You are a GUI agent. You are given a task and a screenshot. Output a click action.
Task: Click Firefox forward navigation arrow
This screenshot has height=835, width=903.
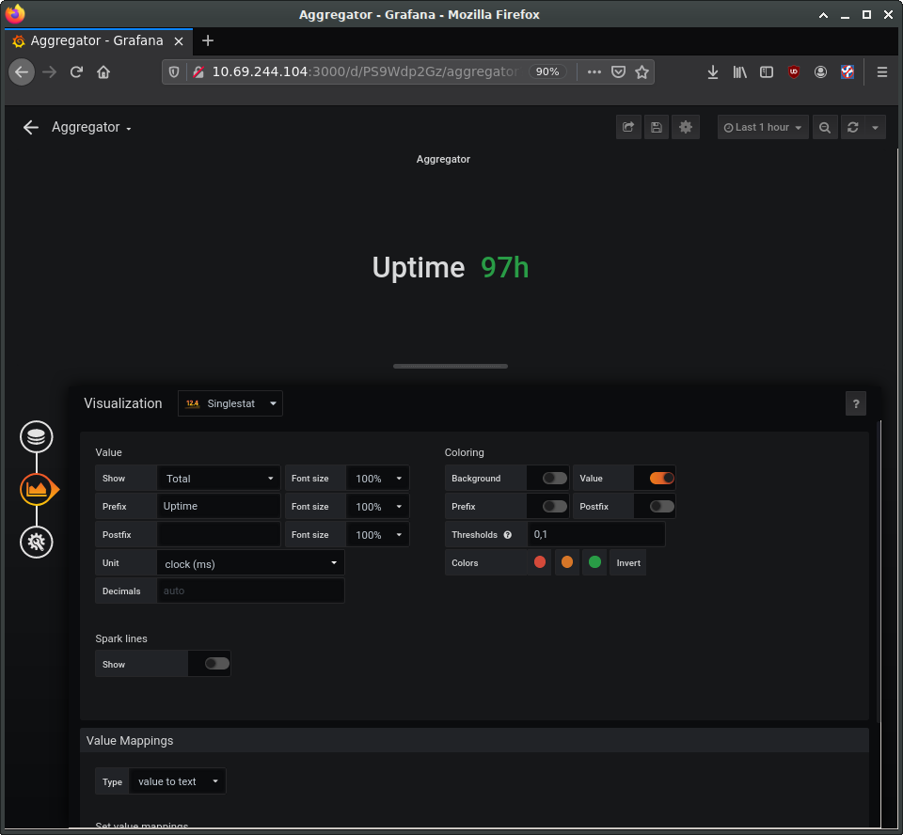(x=50, y=72)
